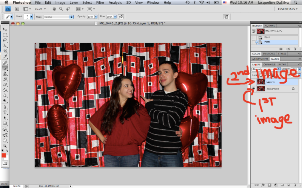Toggle history brush source for Open state
Screen dimensions: 302x188
click(x=254, y=37)
